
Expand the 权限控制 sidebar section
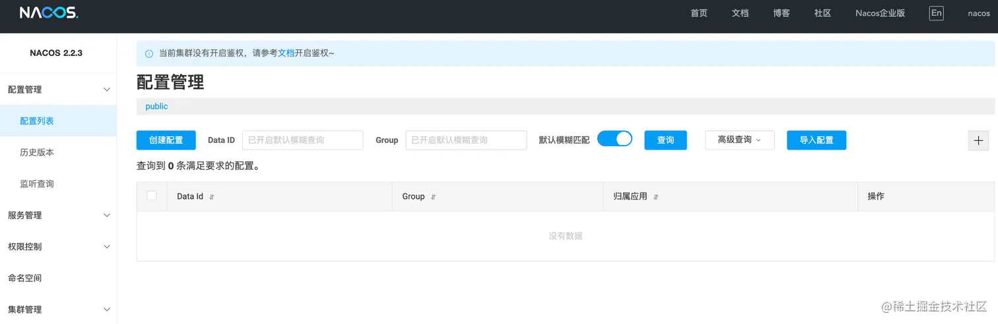58,247
